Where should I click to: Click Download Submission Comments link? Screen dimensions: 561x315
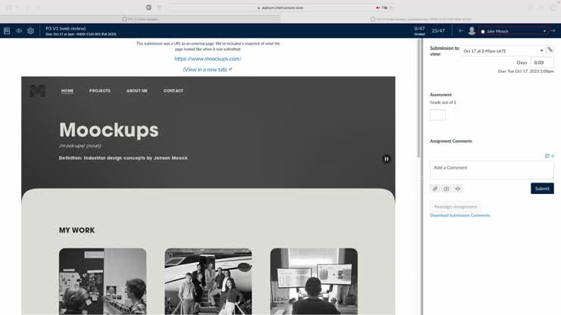460,216
